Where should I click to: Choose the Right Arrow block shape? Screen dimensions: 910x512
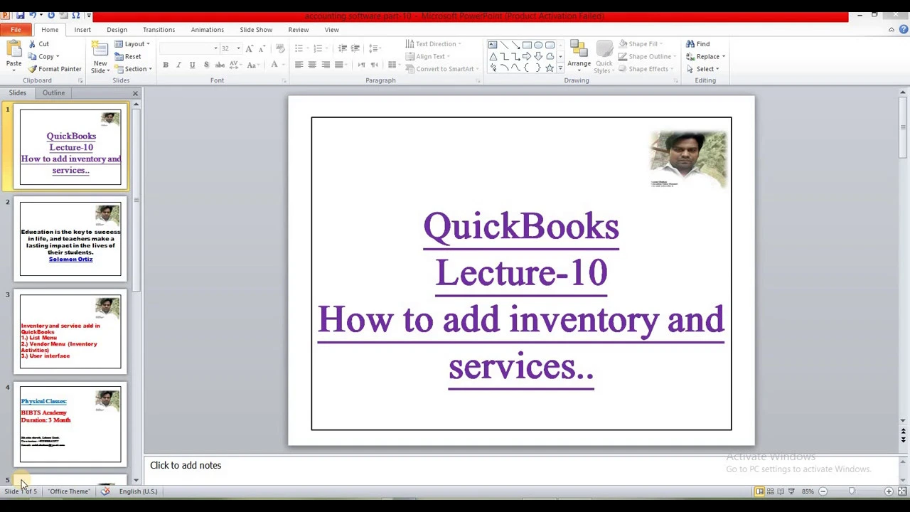coord(527,56)
